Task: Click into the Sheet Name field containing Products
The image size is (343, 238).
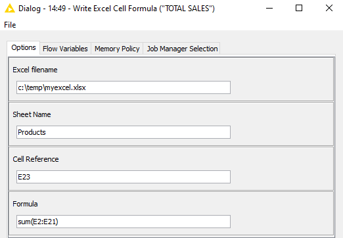Action: click(x=124, y=132)
